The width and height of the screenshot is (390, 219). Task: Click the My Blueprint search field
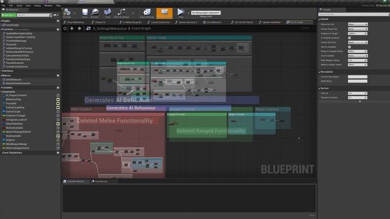[x=33, y=15]
